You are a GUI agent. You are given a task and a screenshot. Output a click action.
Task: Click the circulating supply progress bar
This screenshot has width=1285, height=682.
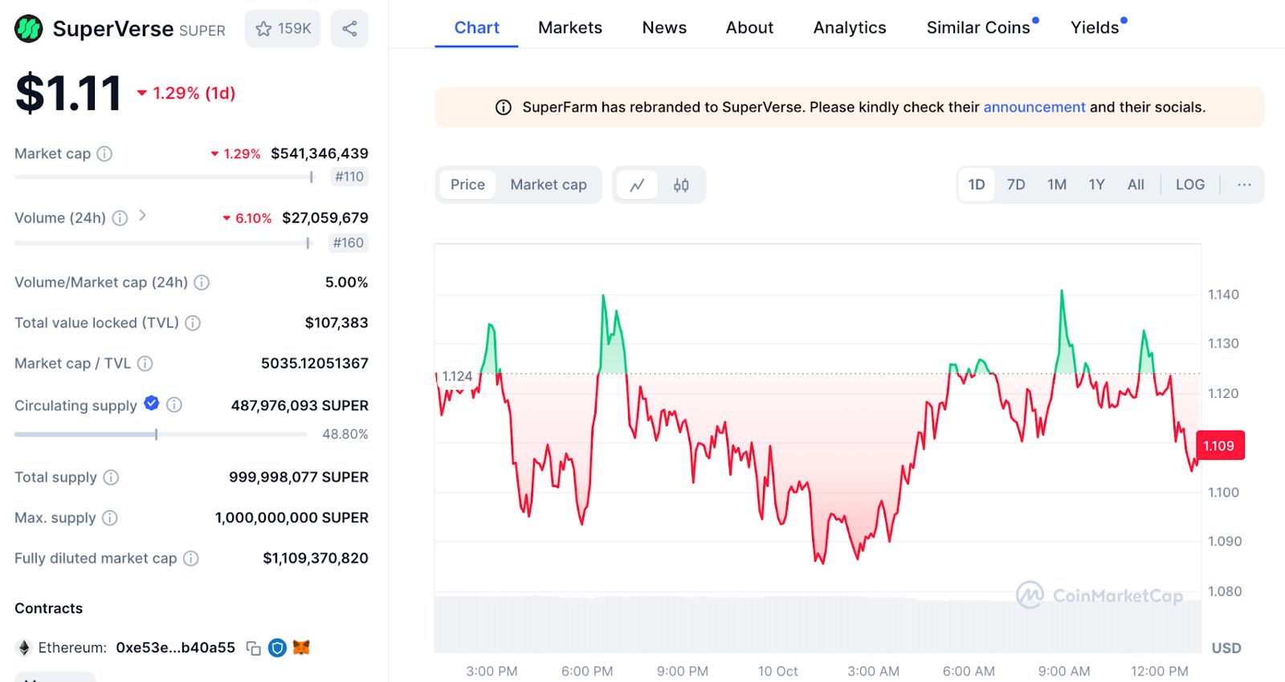[161, 435]
